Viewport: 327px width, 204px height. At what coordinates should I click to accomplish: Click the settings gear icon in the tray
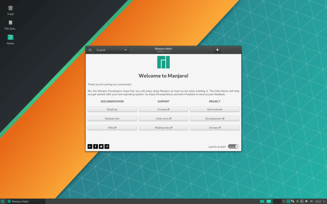(x=297, y=201)
